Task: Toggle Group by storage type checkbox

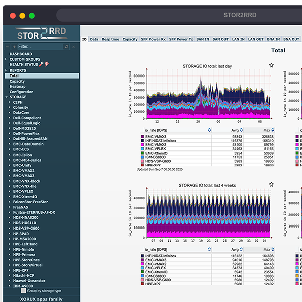Action: click(x=23, y=290)
